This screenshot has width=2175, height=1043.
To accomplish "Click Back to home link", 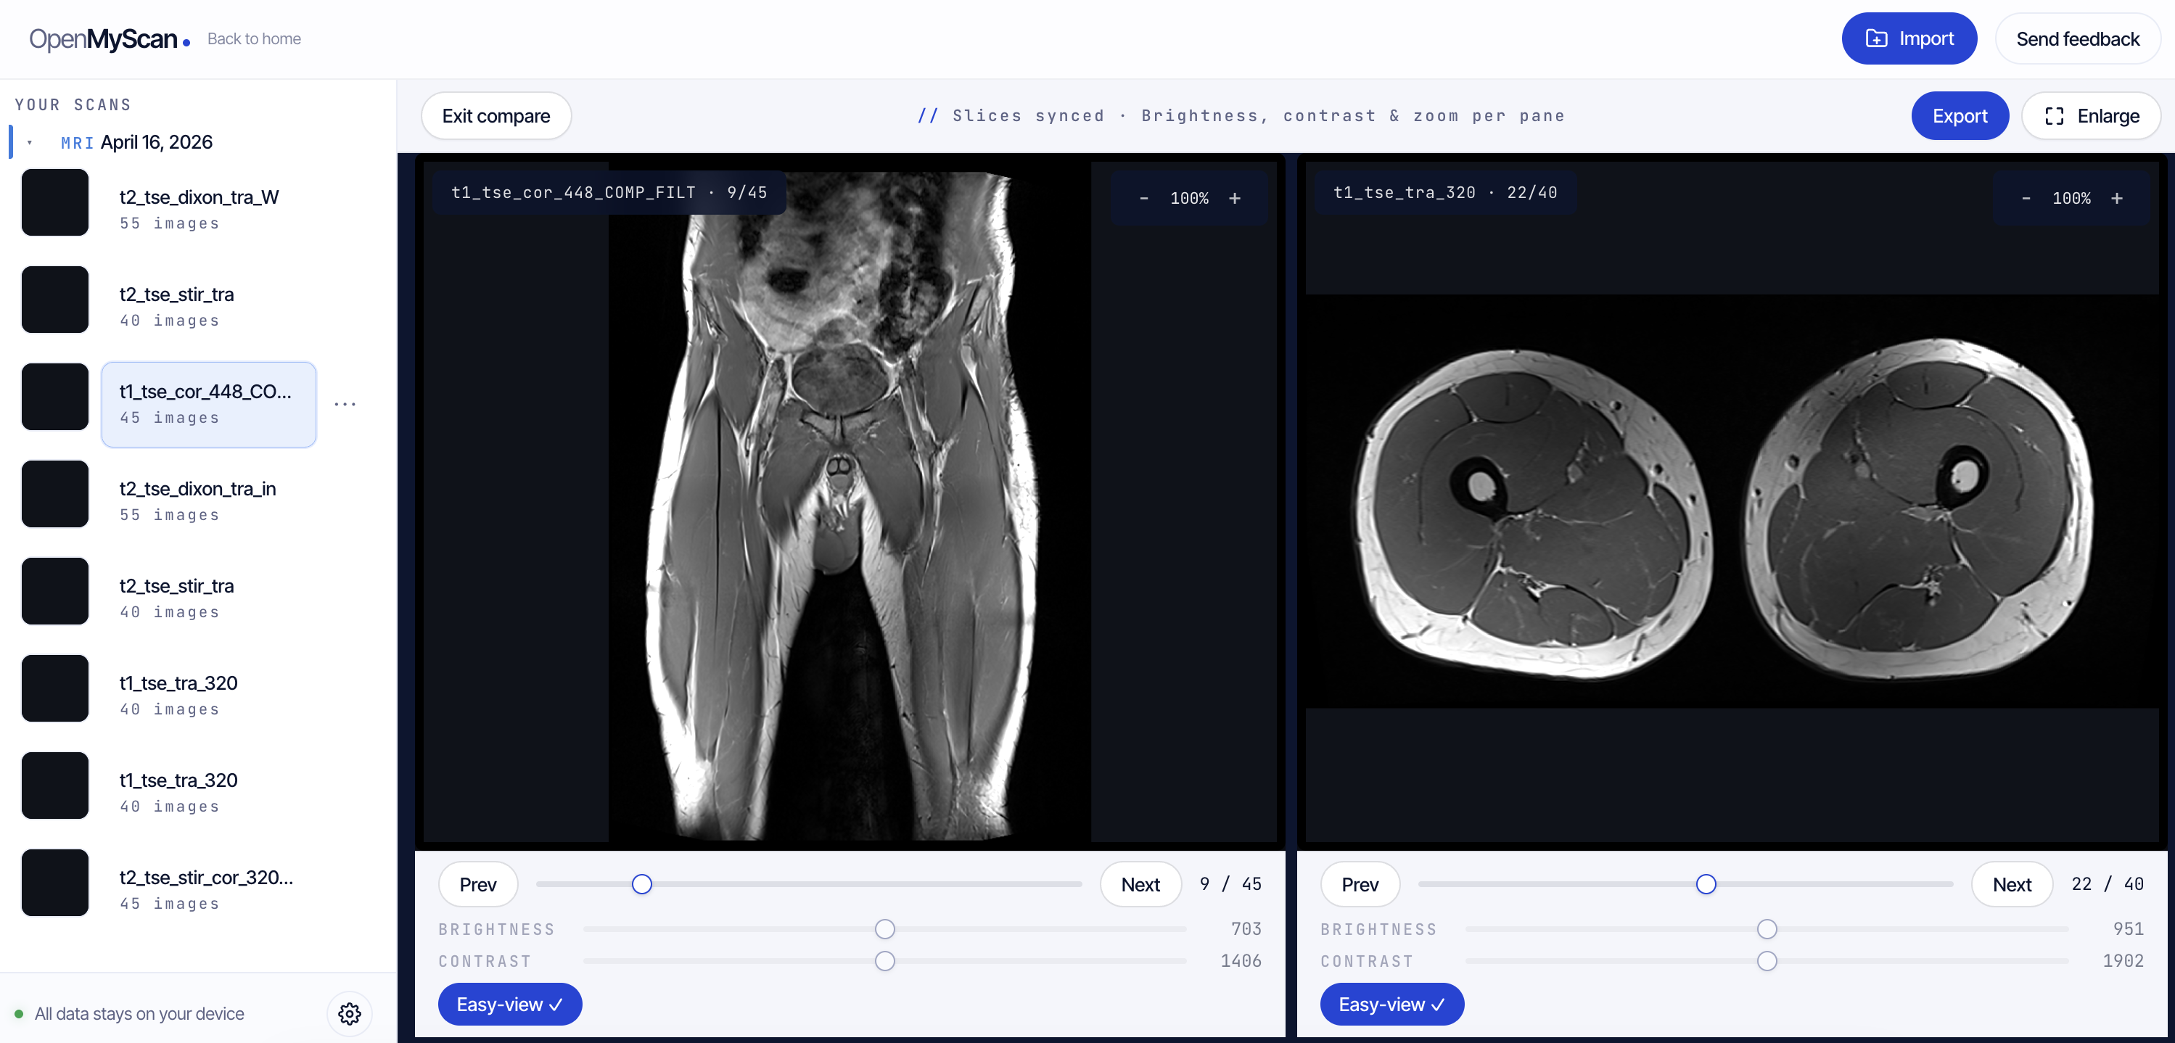I will pos(254,39).
